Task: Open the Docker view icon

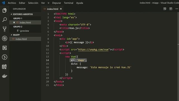Action: click(4, 76)
